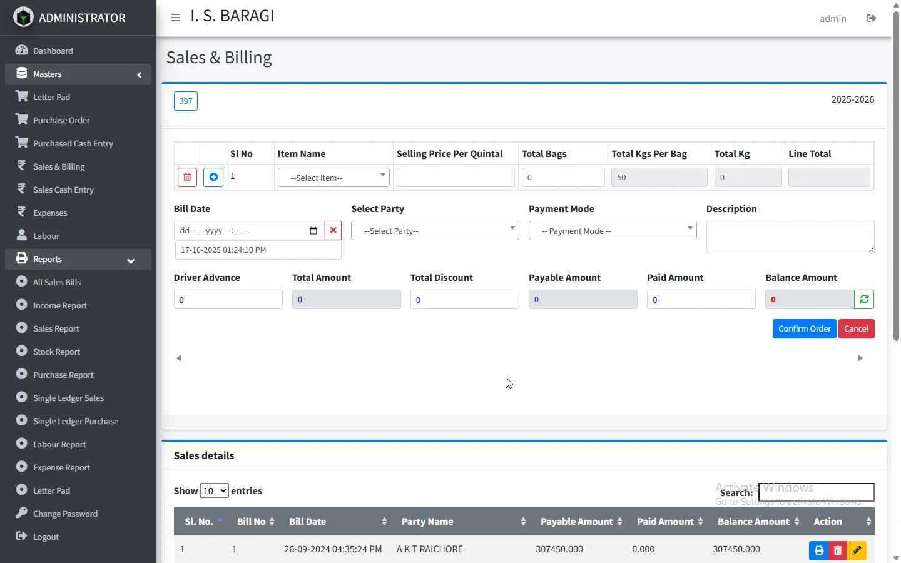901x563 pixels.
Task: Open the Select Item dropdown
Action: click(333, 178)
